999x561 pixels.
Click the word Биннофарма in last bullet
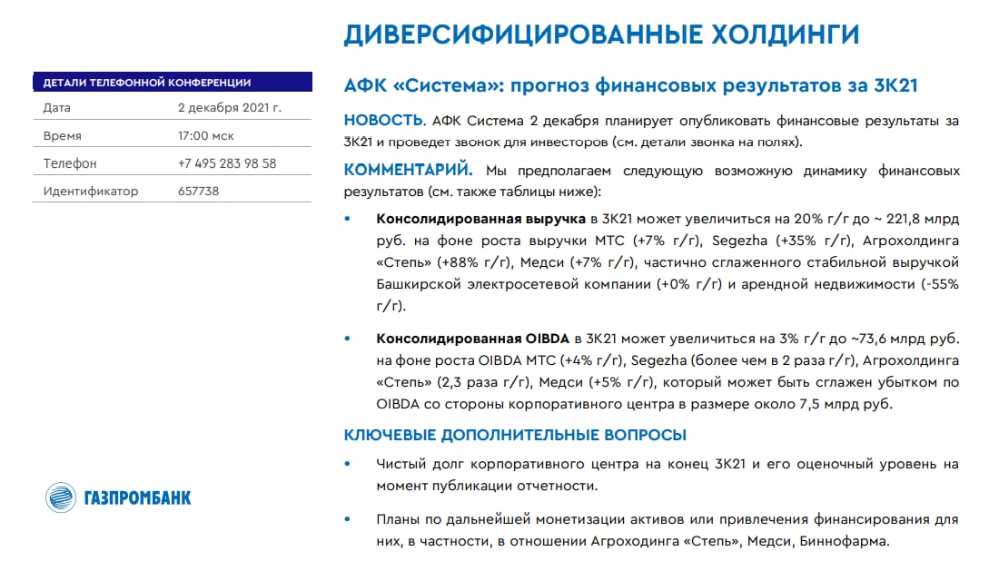pos(844,541)
